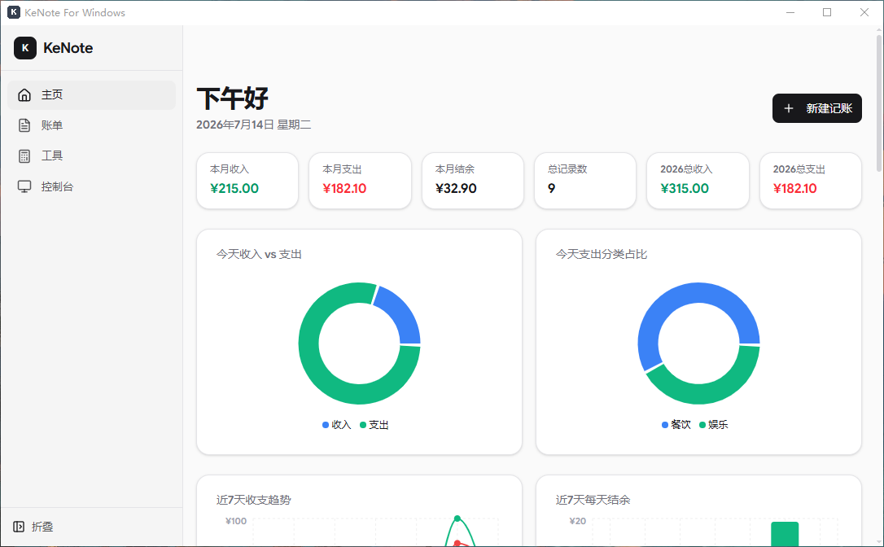Screen dimensions: 884x547
Task: Click the monitor icon beside 控制台
Action: click(x=24, y=186)
